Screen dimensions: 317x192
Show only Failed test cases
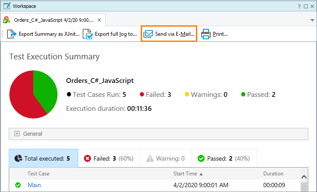(x=109, y=158)
